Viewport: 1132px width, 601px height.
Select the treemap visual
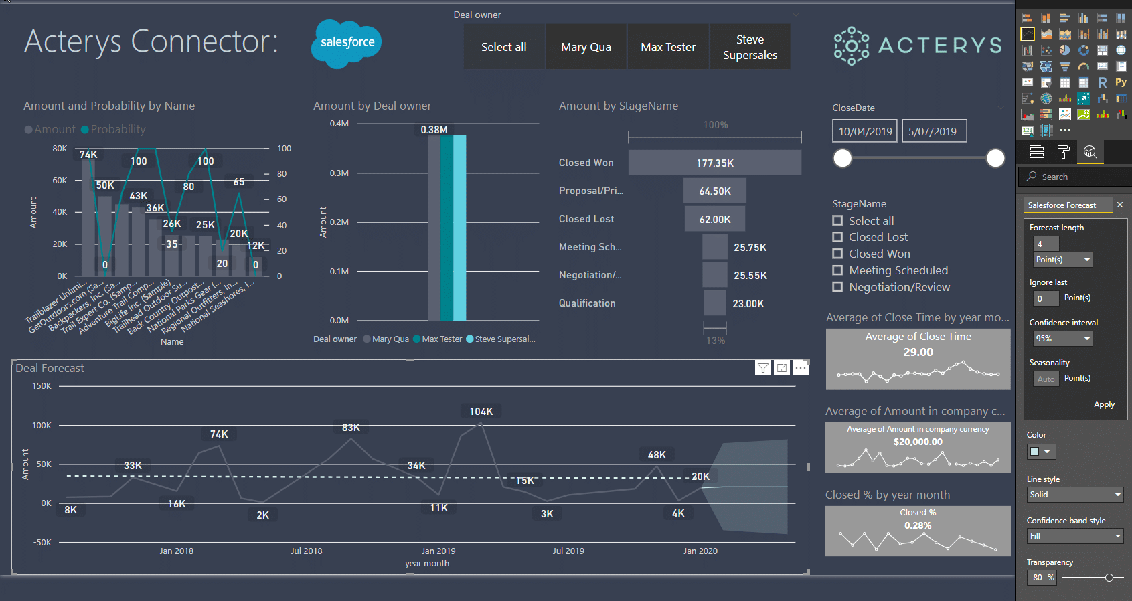[1103, 50]
